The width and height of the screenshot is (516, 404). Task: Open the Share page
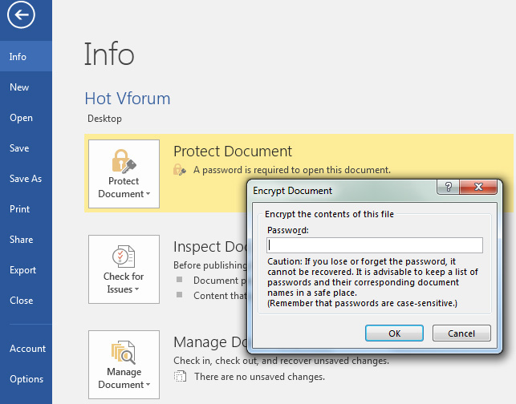coord(21,240)
